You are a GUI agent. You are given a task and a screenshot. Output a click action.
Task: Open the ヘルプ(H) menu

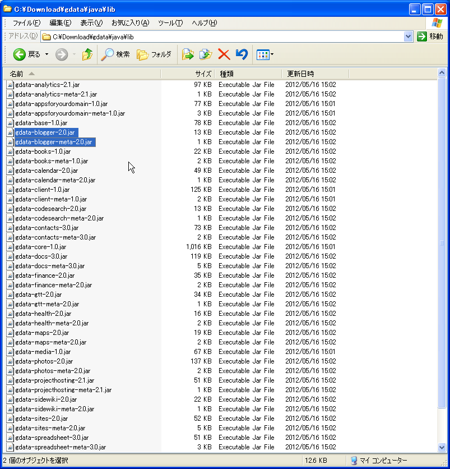coord(205,23)
